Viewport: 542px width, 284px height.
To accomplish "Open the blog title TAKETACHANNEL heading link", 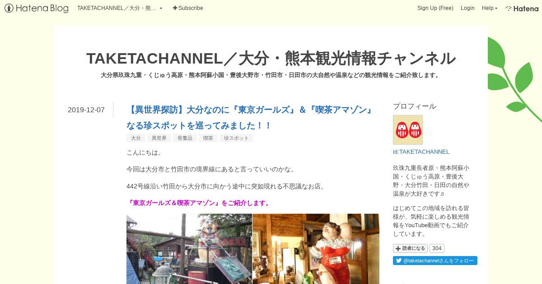I will (271, 58).
